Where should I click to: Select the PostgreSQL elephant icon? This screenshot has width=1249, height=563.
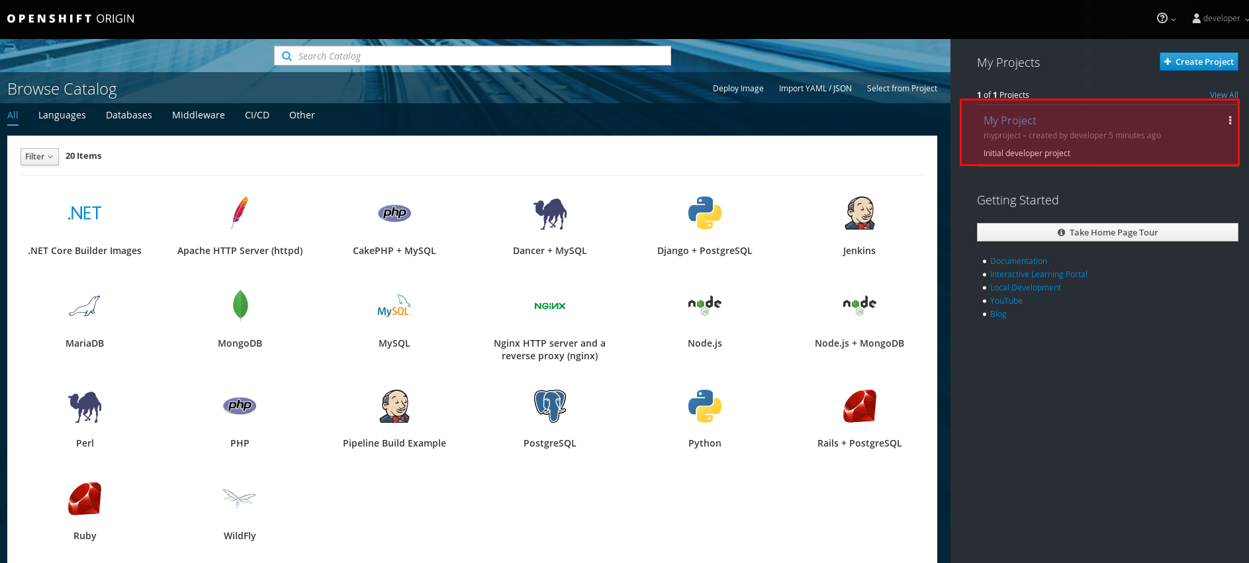(x=550, y=406)
